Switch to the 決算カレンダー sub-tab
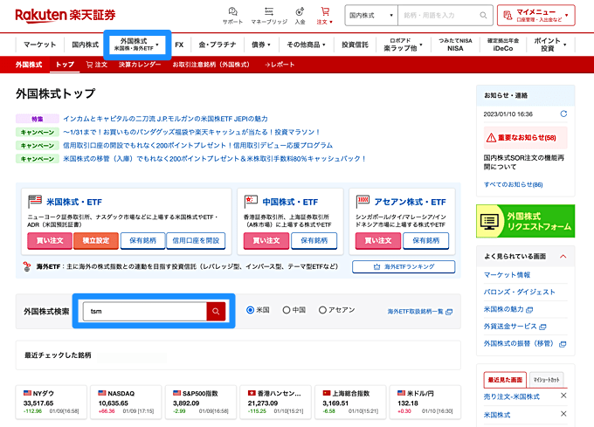 tap(140, 65)
